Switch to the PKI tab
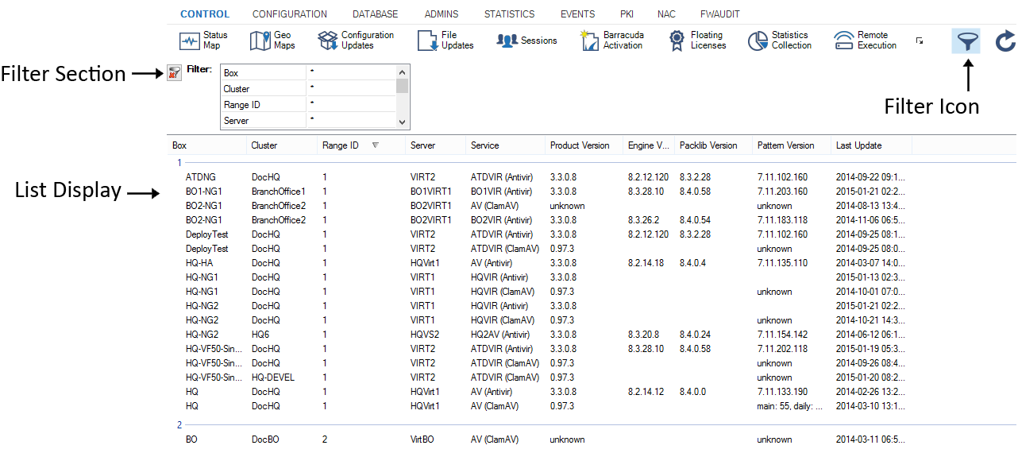 [627, 14]
